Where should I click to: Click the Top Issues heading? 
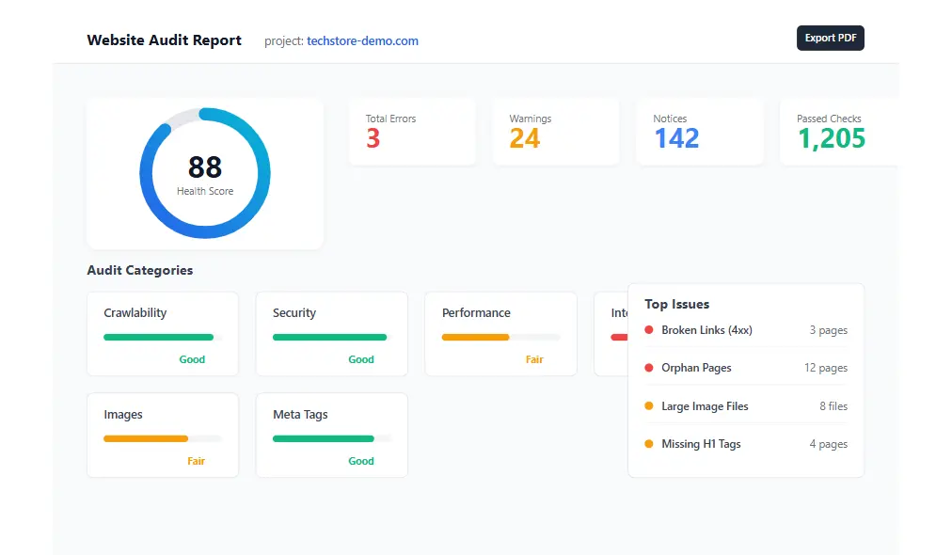click(x=677, y=304)
